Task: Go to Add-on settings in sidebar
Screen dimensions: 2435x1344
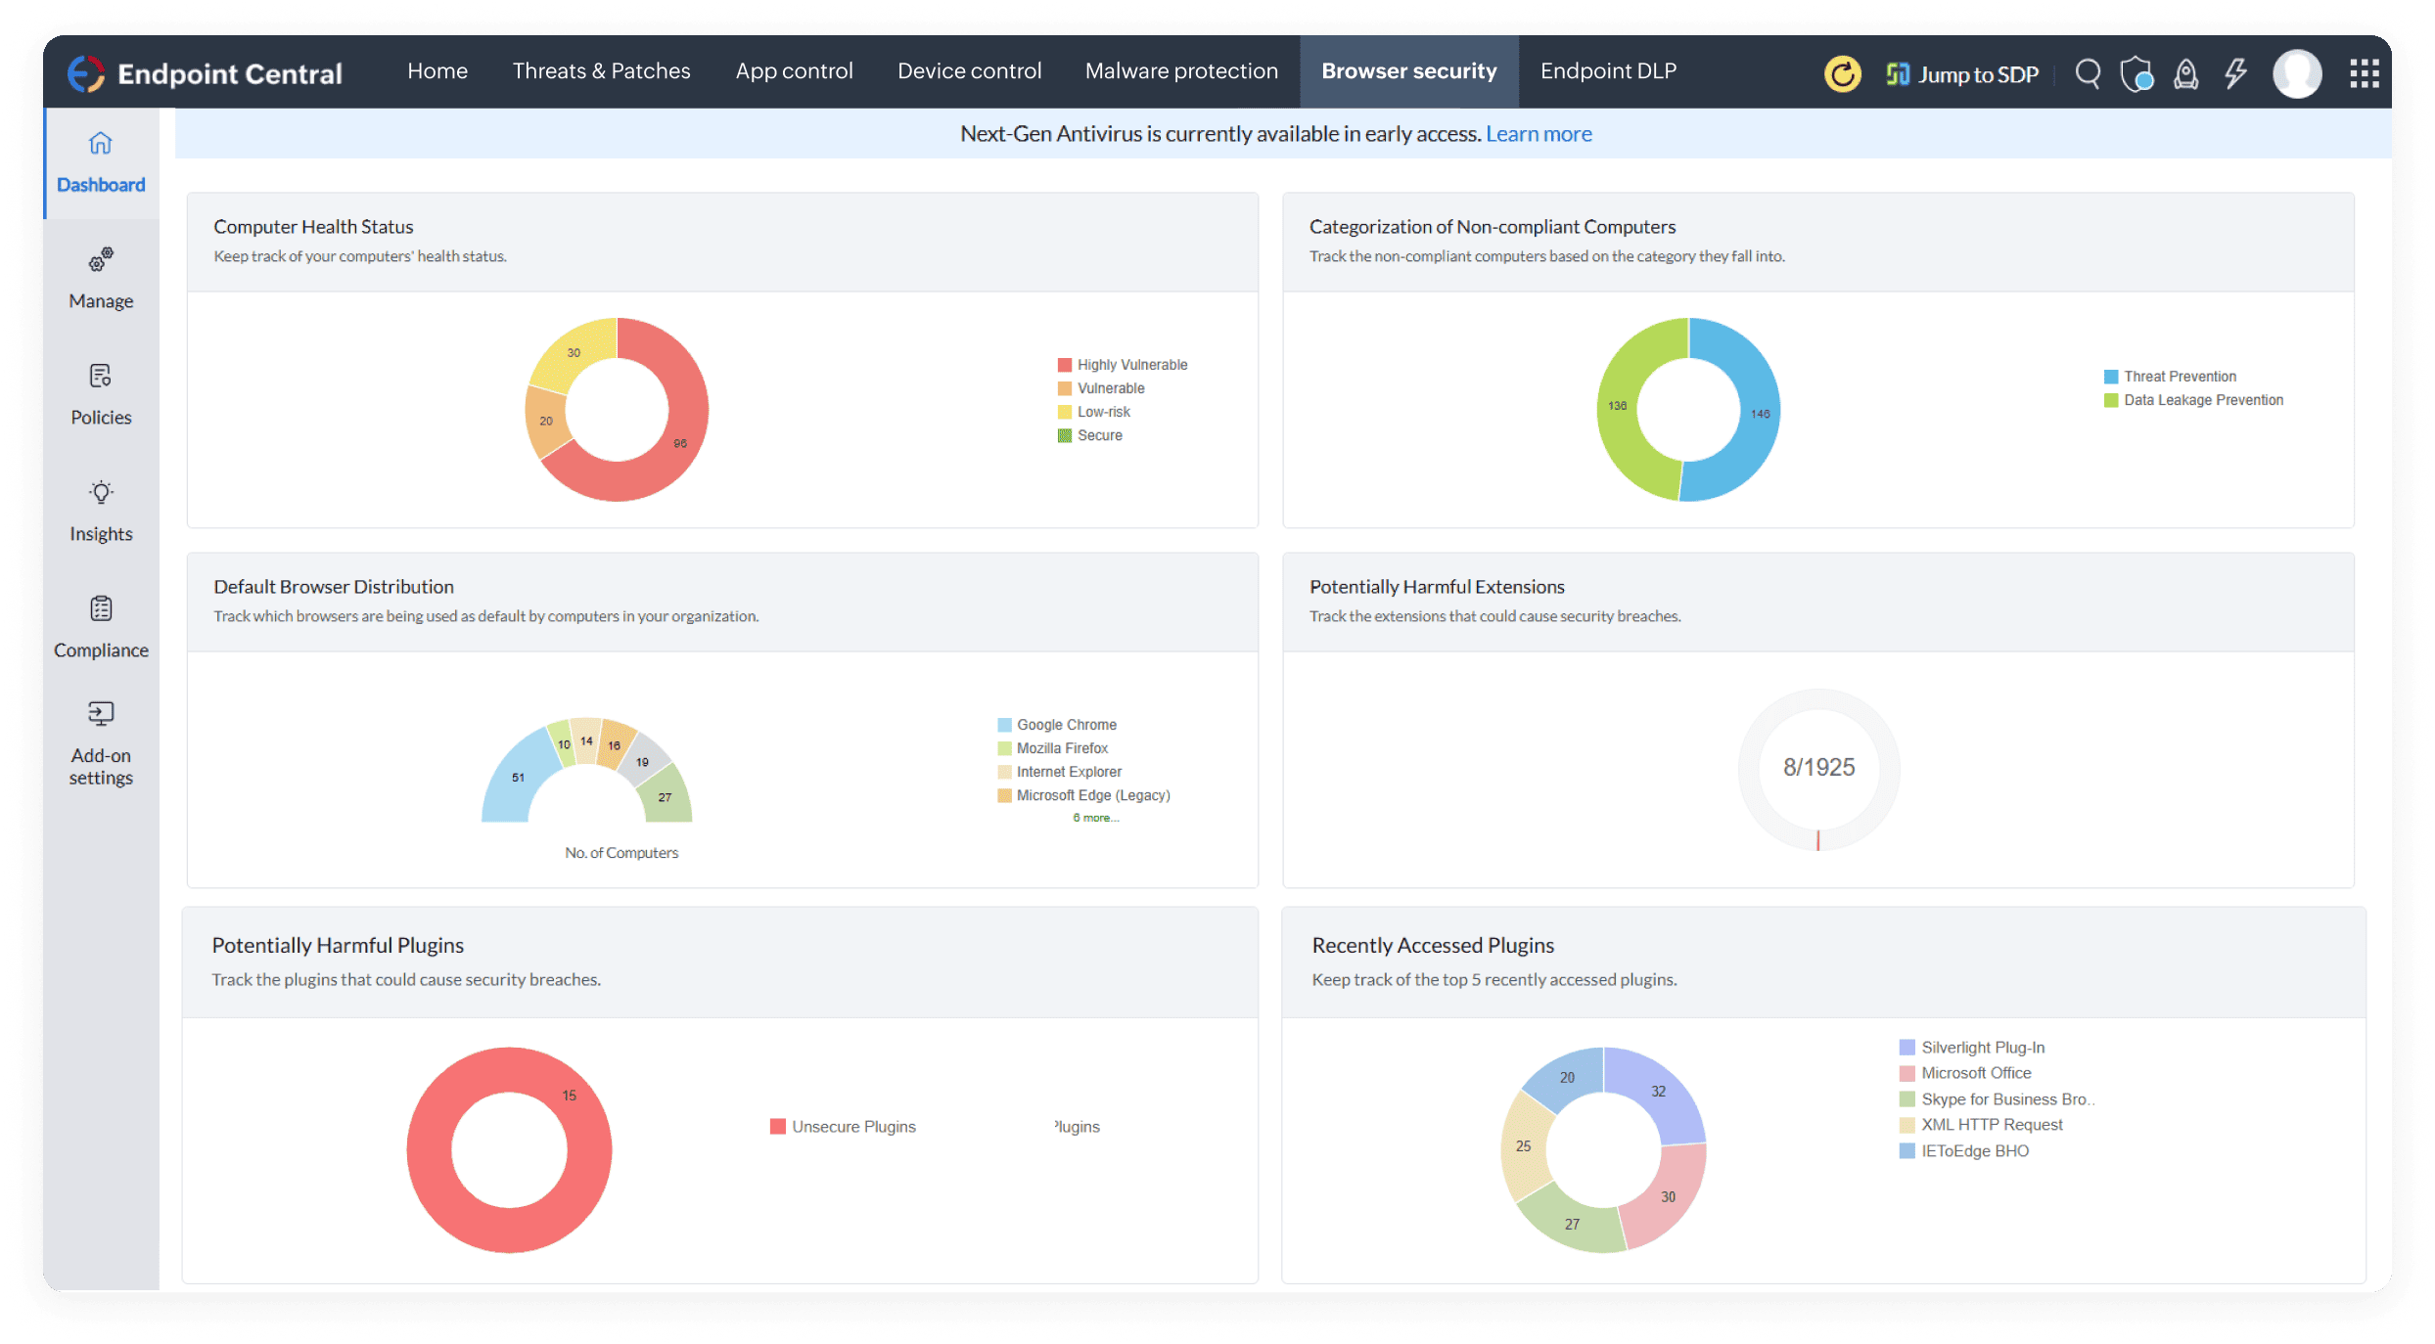Action: pyautogui.click(x=101, y=743)
